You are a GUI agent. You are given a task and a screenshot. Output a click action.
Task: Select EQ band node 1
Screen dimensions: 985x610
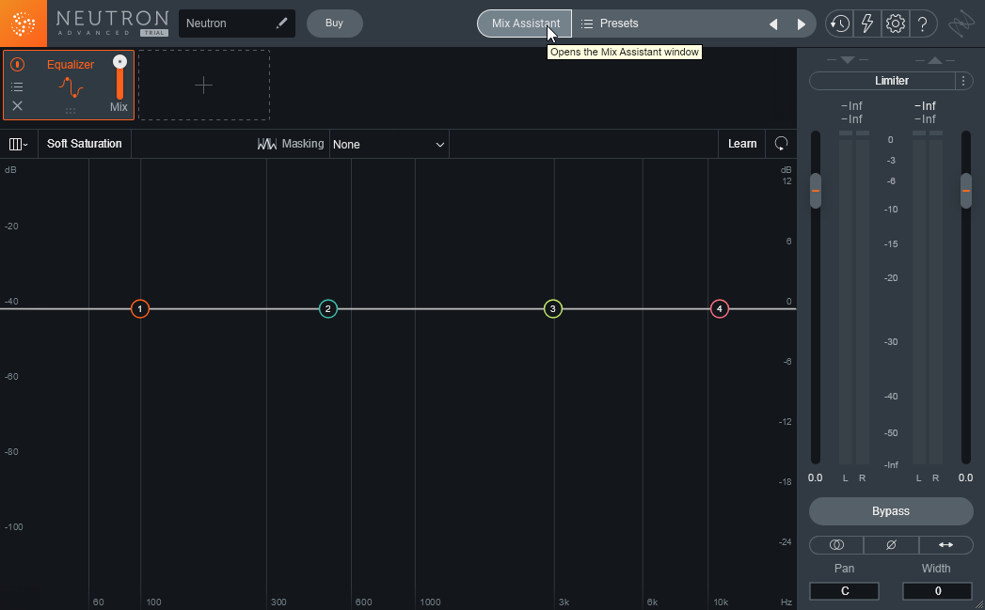(140, 309)
